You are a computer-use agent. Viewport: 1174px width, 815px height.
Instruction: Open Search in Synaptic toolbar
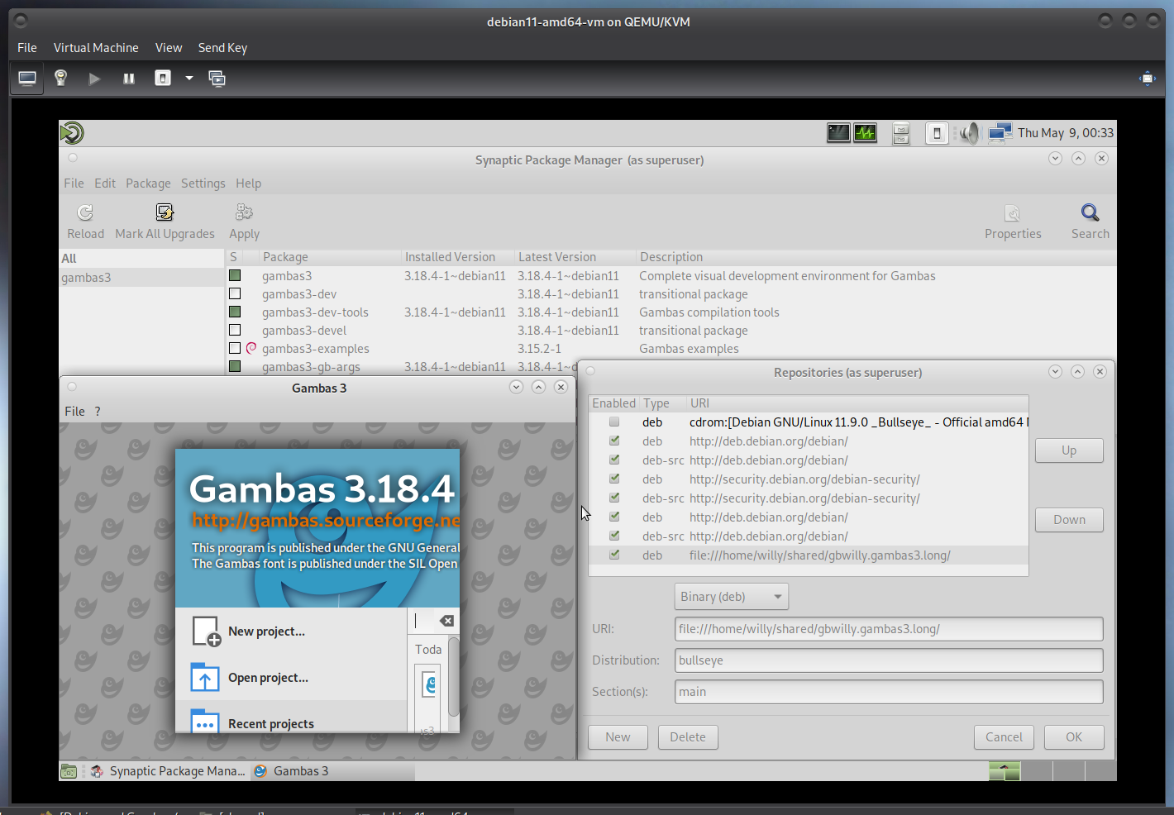click(1090, 213)
